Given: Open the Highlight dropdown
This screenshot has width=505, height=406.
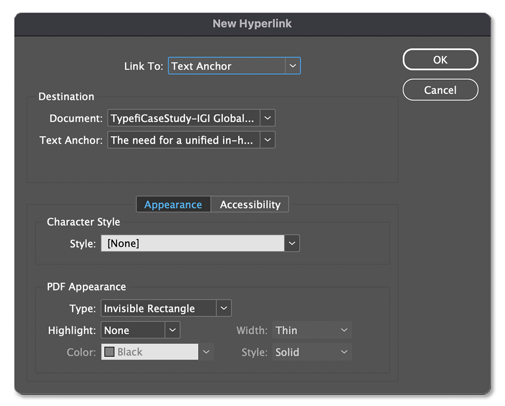Looking at the screenshot, I should 140,330.
